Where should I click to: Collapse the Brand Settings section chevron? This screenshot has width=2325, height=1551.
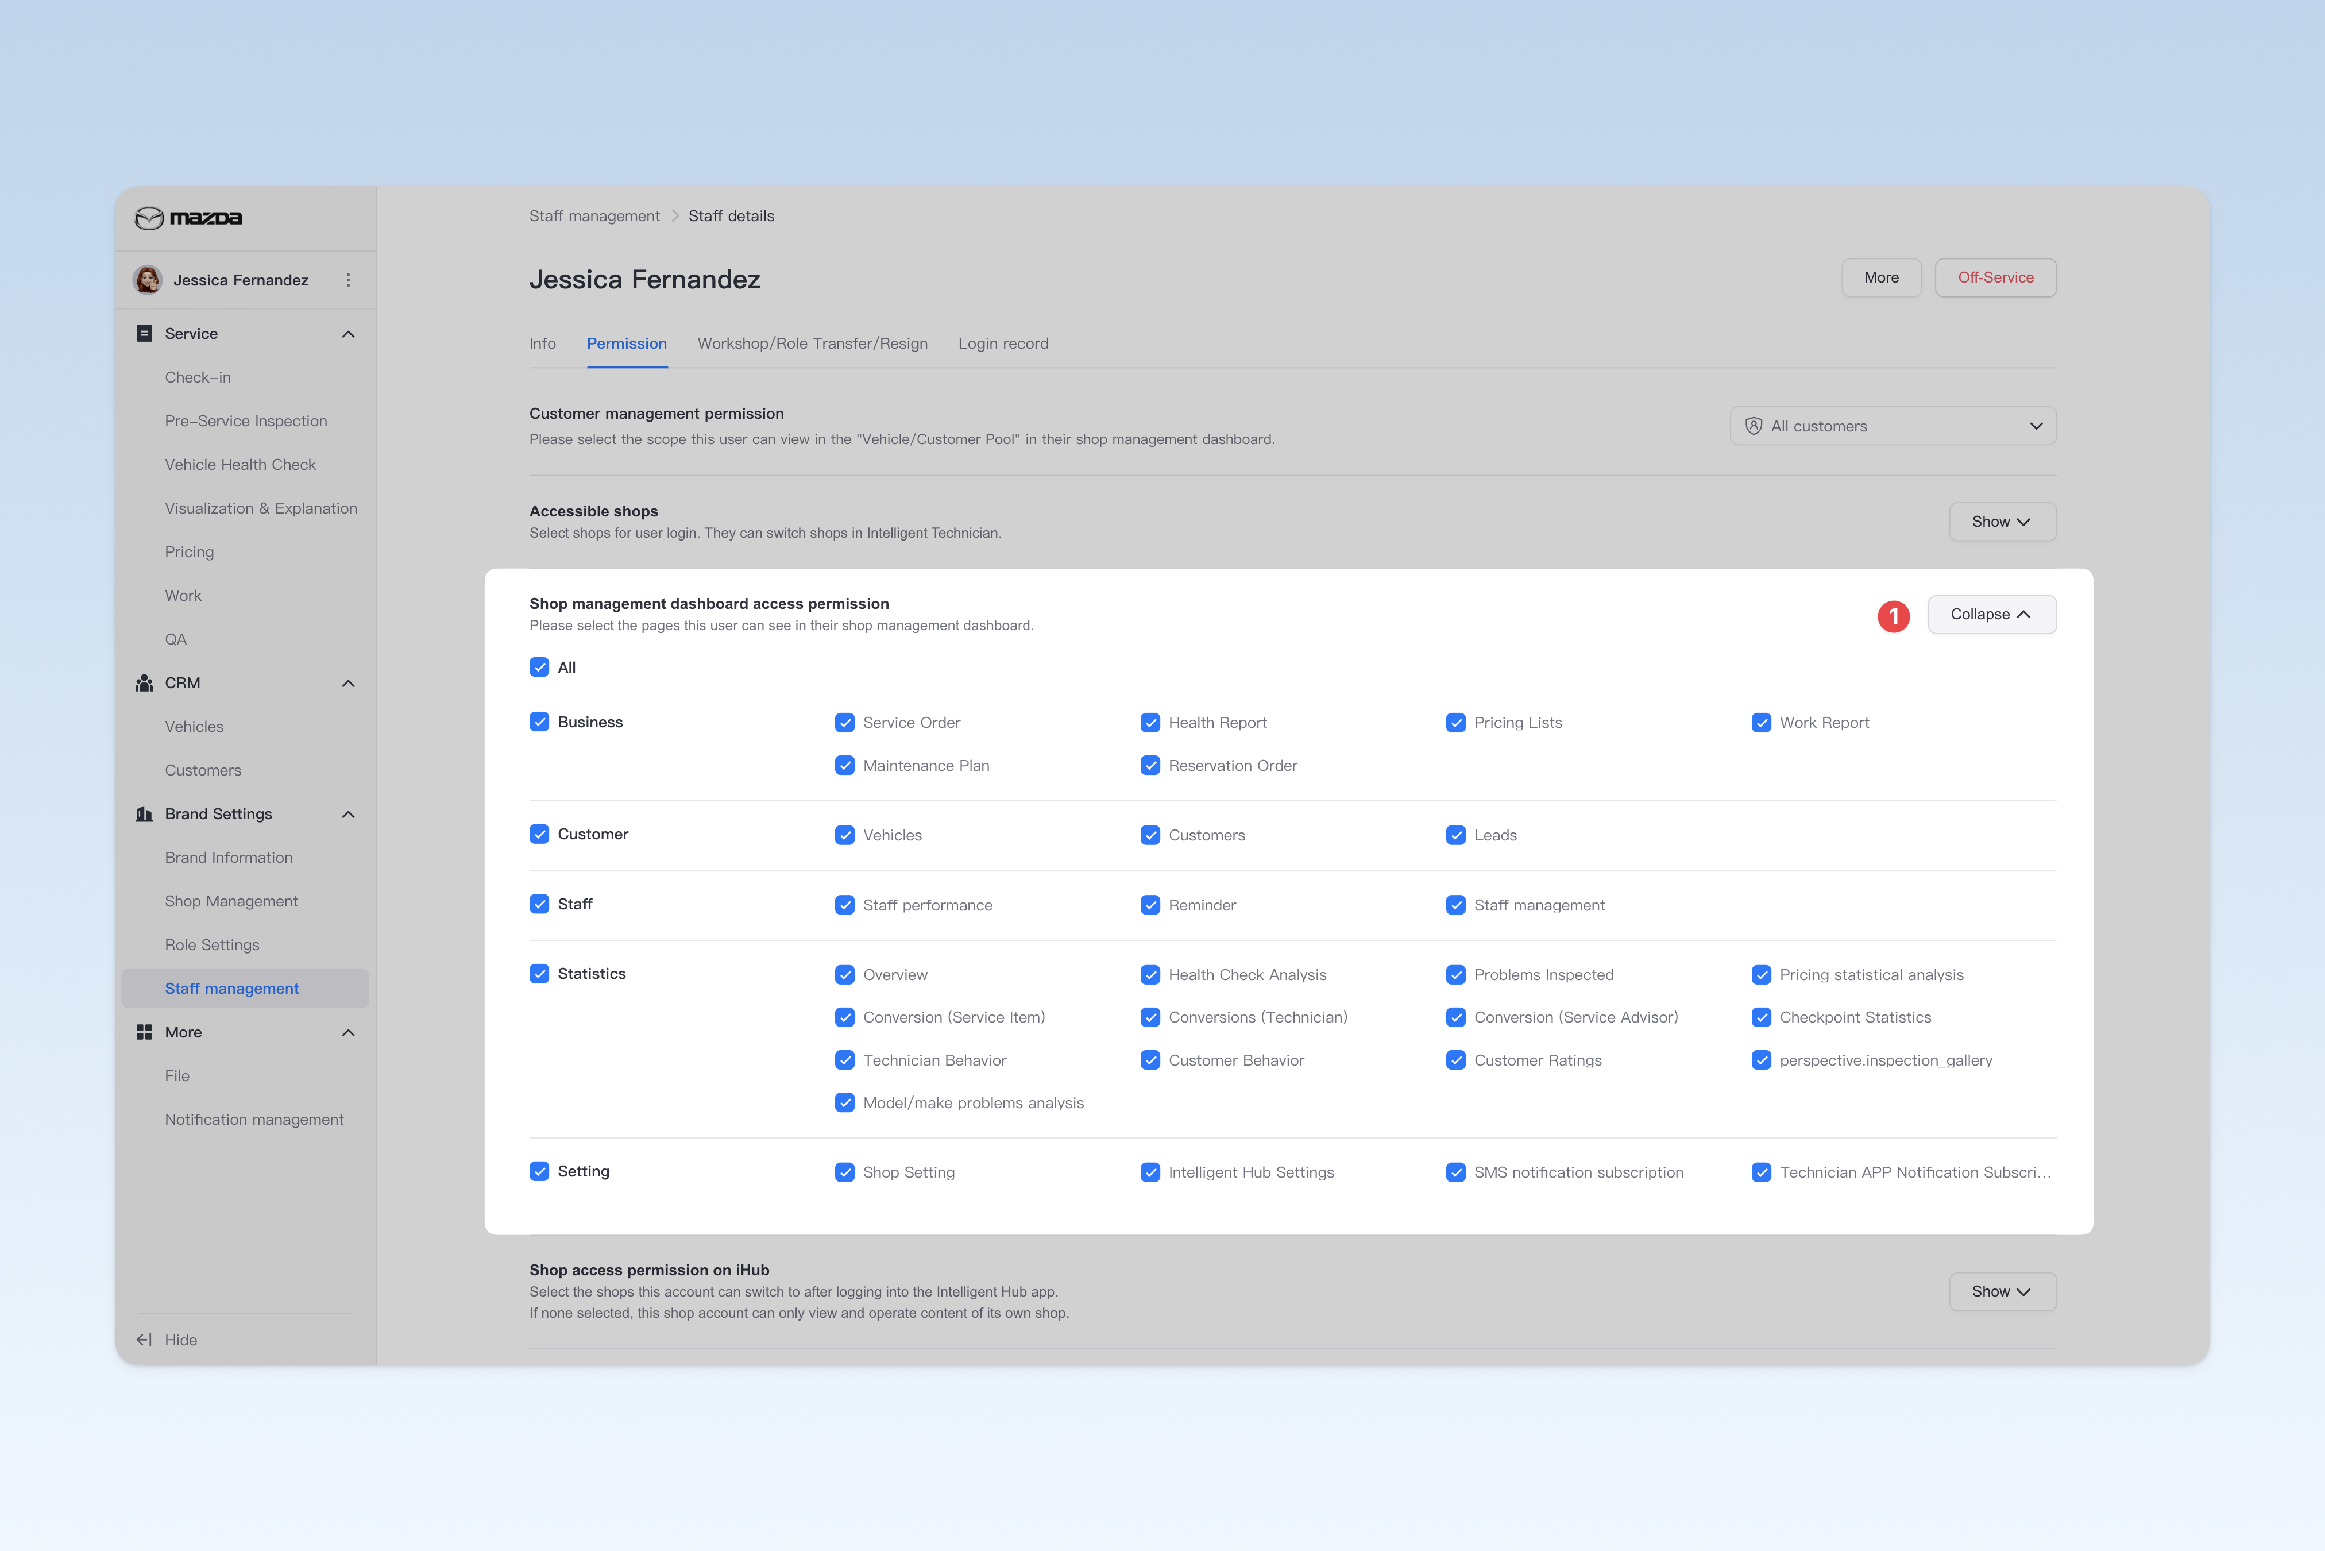point(348,814)
